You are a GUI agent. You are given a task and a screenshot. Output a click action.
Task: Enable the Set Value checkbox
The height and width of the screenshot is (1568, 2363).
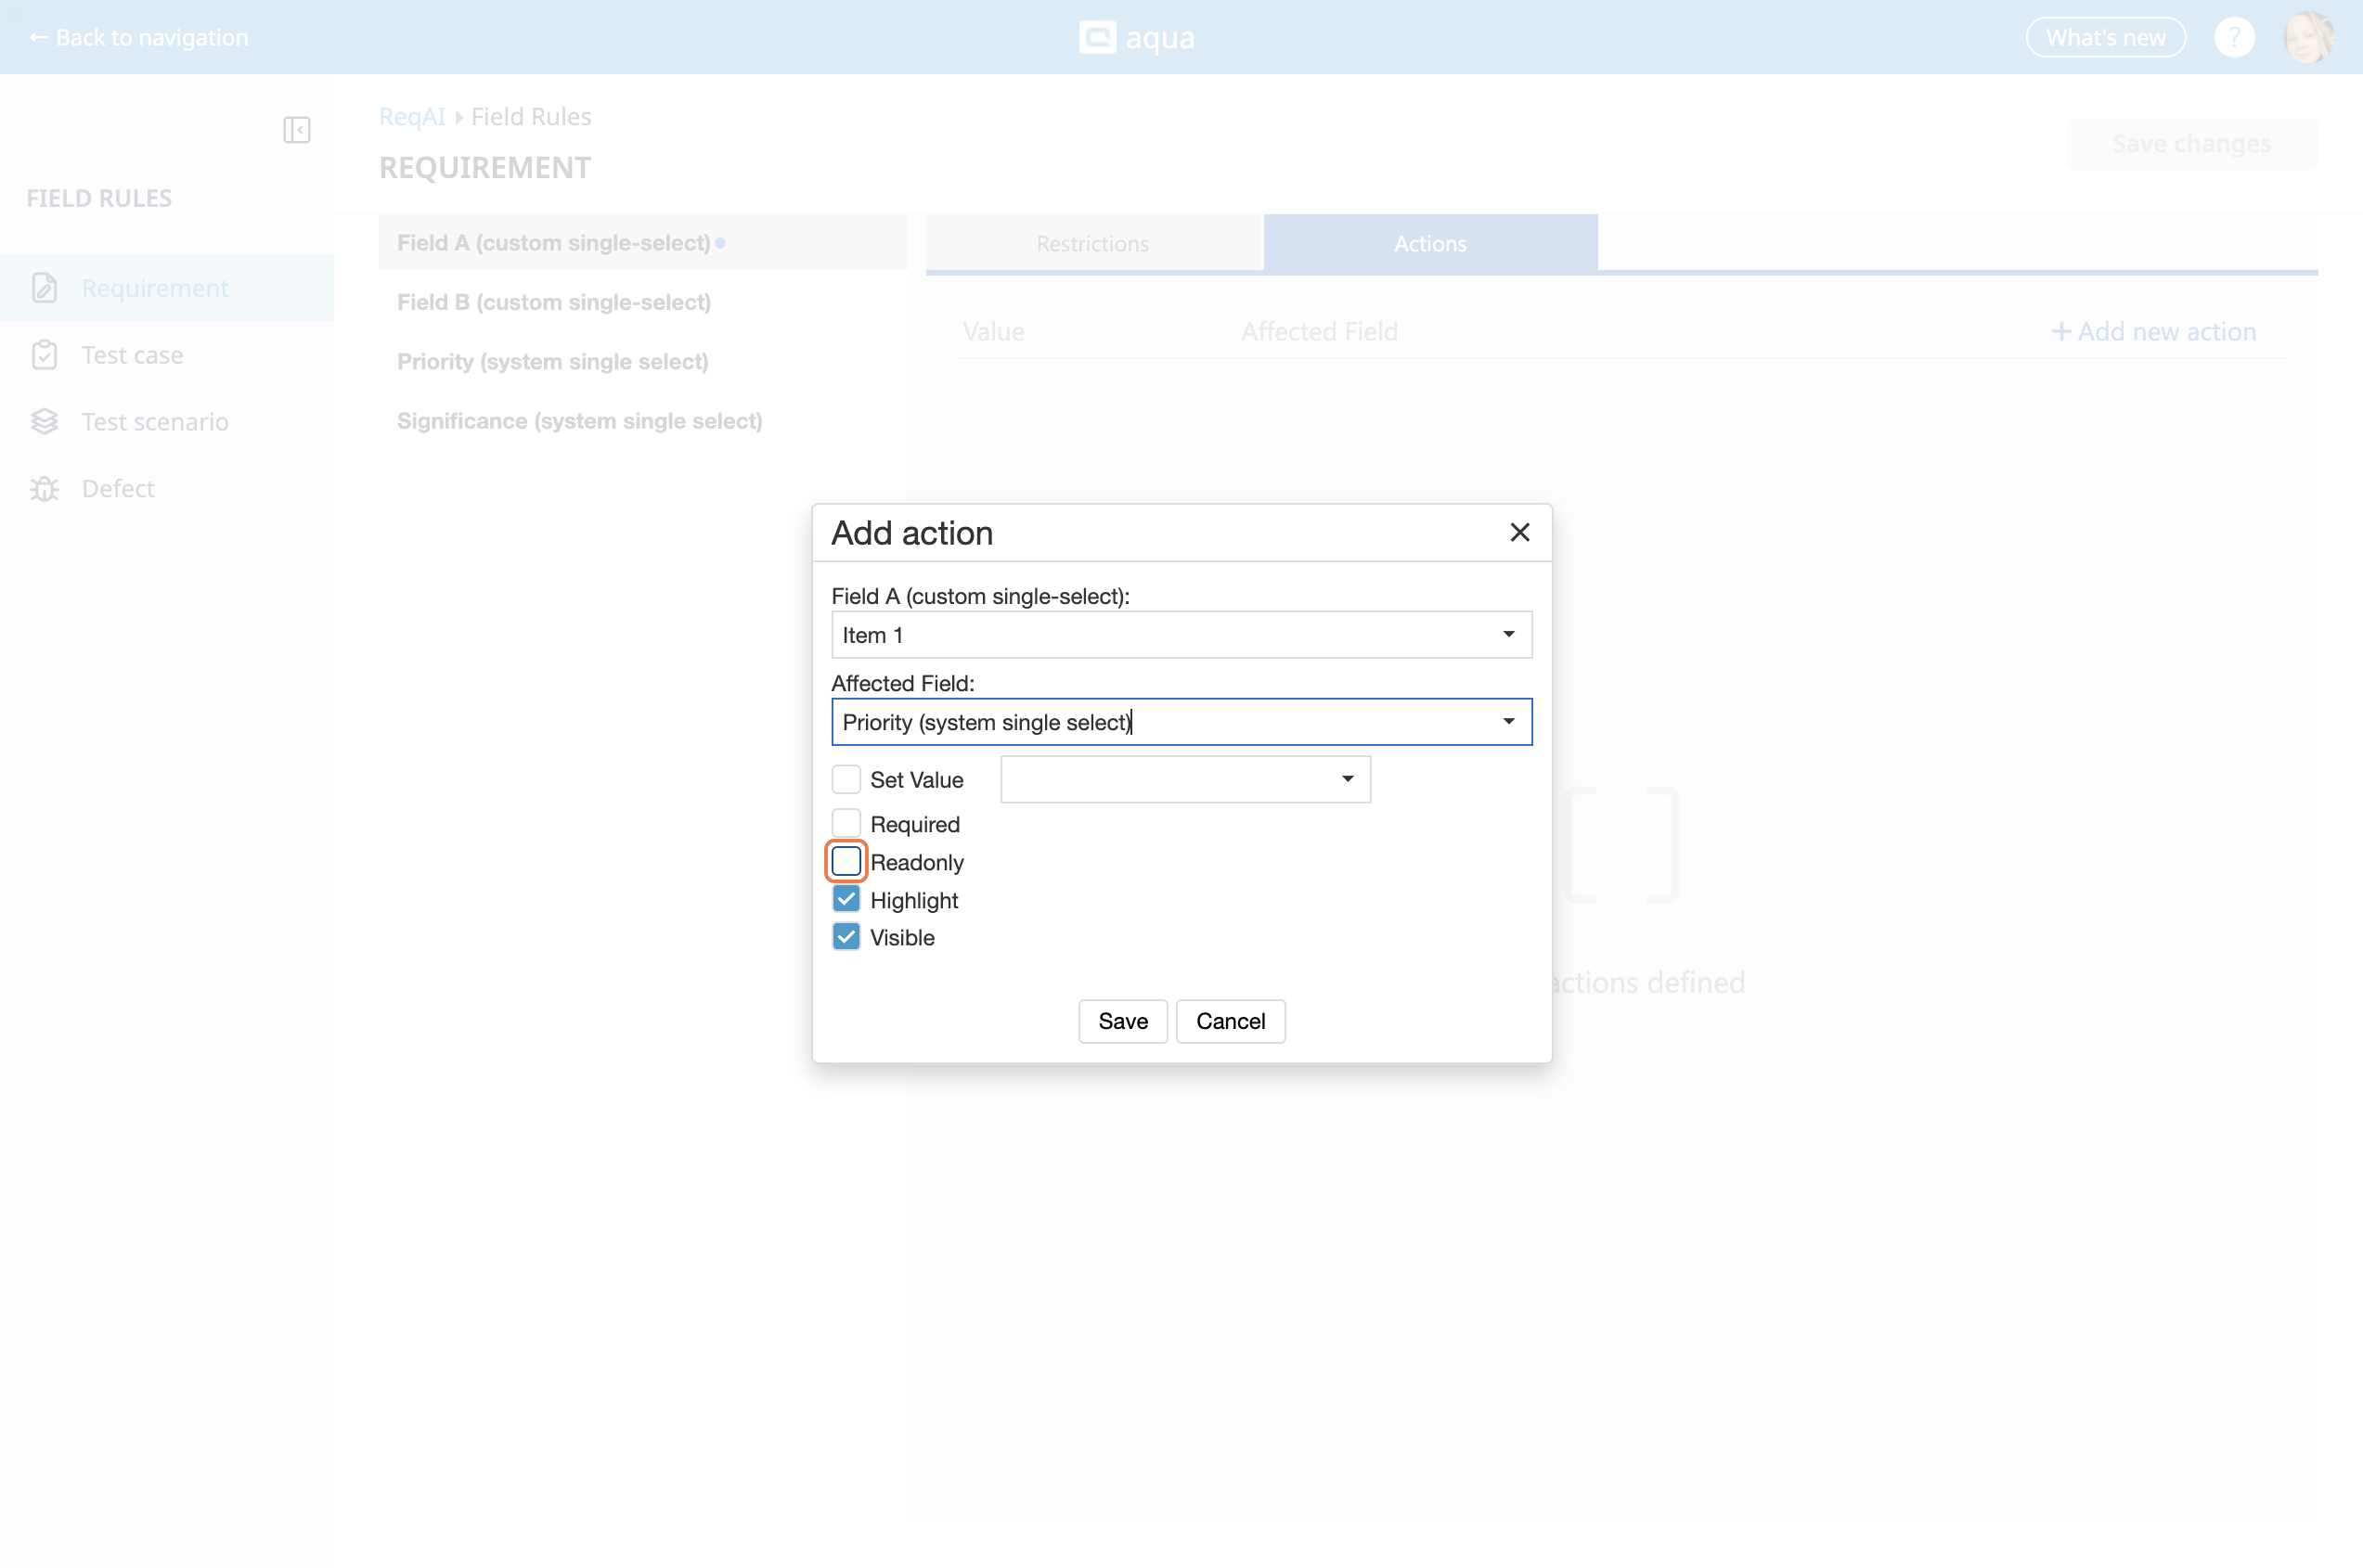846,780
